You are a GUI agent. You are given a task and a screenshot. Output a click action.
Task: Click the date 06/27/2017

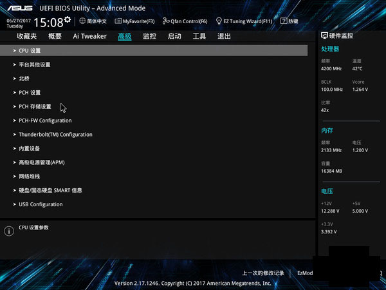coord(19,21)
